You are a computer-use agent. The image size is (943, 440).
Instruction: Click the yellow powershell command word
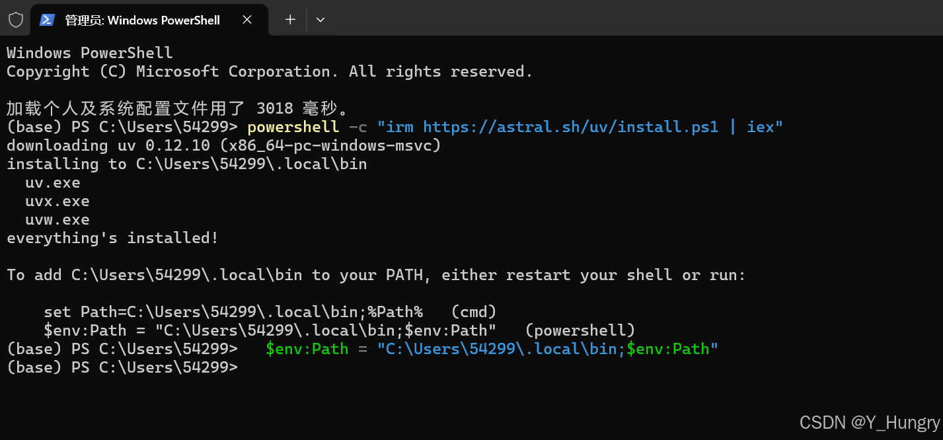293,127
